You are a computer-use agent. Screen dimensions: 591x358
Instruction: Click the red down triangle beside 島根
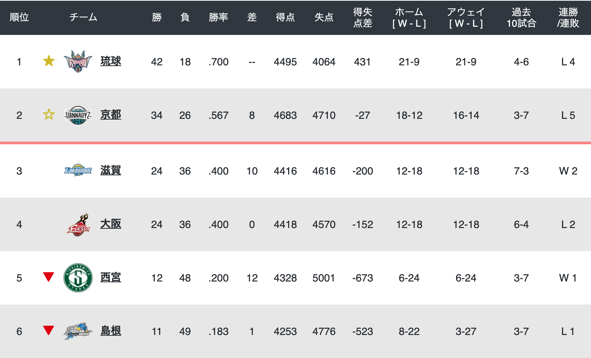pos(49,330)
